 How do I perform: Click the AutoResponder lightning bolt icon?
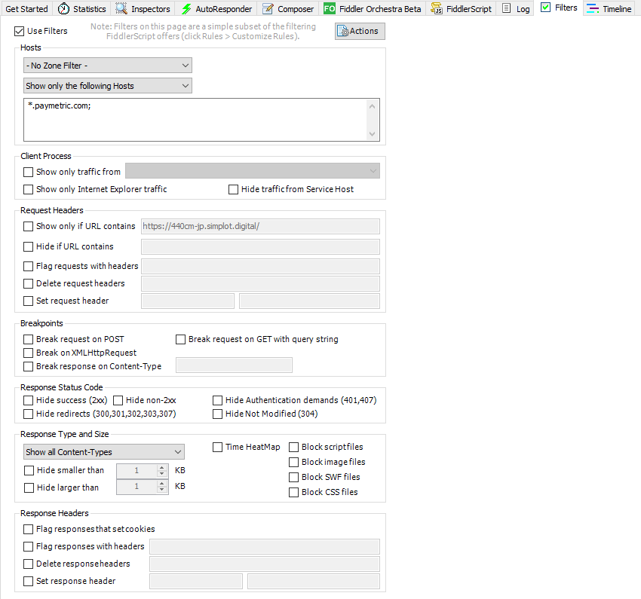pos(186,9)
